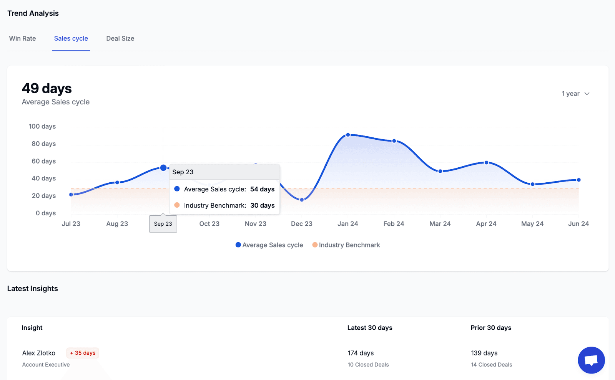Click the blue dot beside Average Sales cycle in tooltip

(x=177, y=189)
